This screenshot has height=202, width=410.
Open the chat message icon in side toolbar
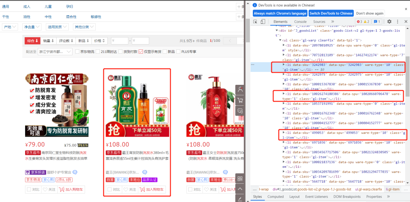pyautogui.click(x=240, y=111)
